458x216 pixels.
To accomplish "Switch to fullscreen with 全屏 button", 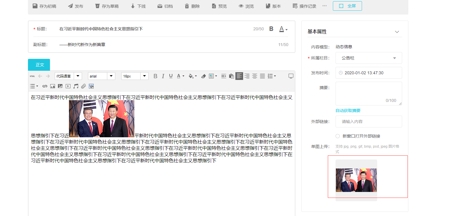I will 347,6.
